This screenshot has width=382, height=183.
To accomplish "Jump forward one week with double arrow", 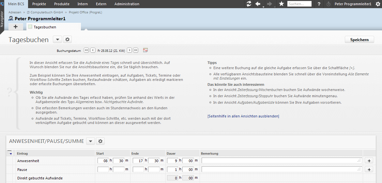I will [136, 50].
